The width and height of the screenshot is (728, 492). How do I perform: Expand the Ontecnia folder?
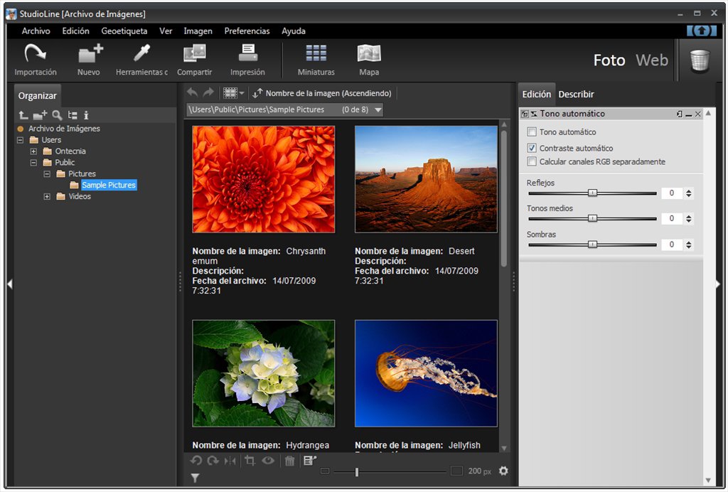(33, 151)
